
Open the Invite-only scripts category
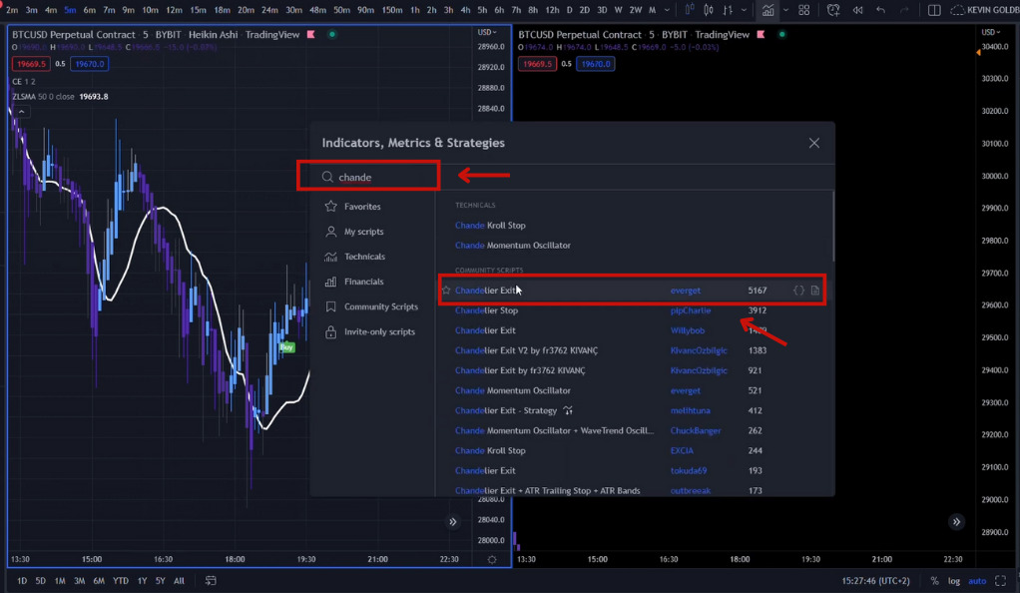tap(378, 332)
